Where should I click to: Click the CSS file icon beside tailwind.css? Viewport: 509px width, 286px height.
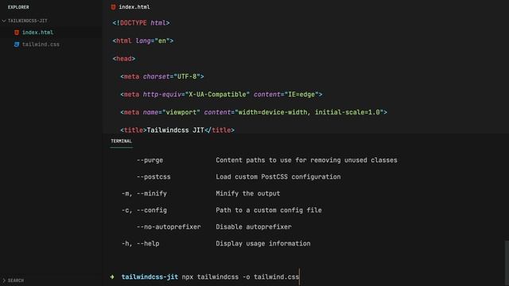pyautogui.click(x=17, y=44)
